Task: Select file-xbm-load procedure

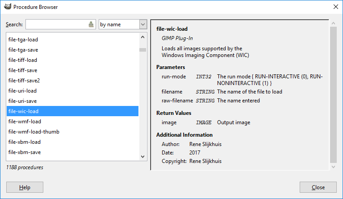Action: [x=72, y=142]
